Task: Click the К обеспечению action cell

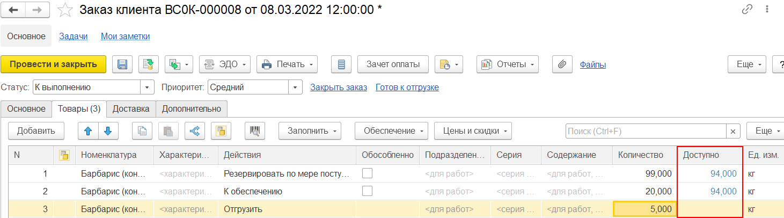Action: coord(287,191)
